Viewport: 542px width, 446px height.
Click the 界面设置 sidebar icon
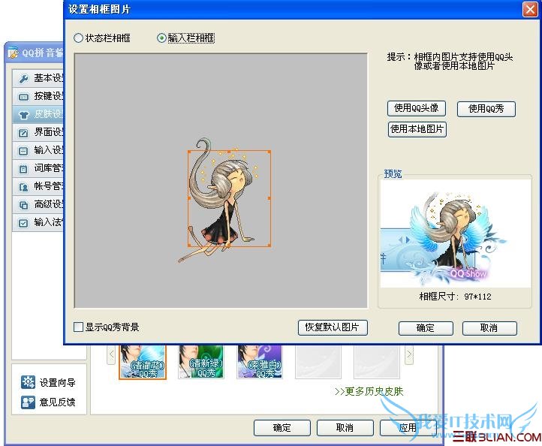click(x=23, y=133)
